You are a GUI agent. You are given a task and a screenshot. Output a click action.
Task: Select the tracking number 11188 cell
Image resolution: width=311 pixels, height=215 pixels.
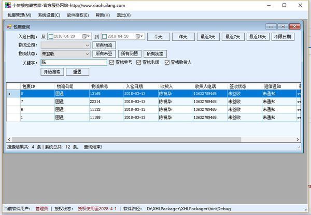106,118
